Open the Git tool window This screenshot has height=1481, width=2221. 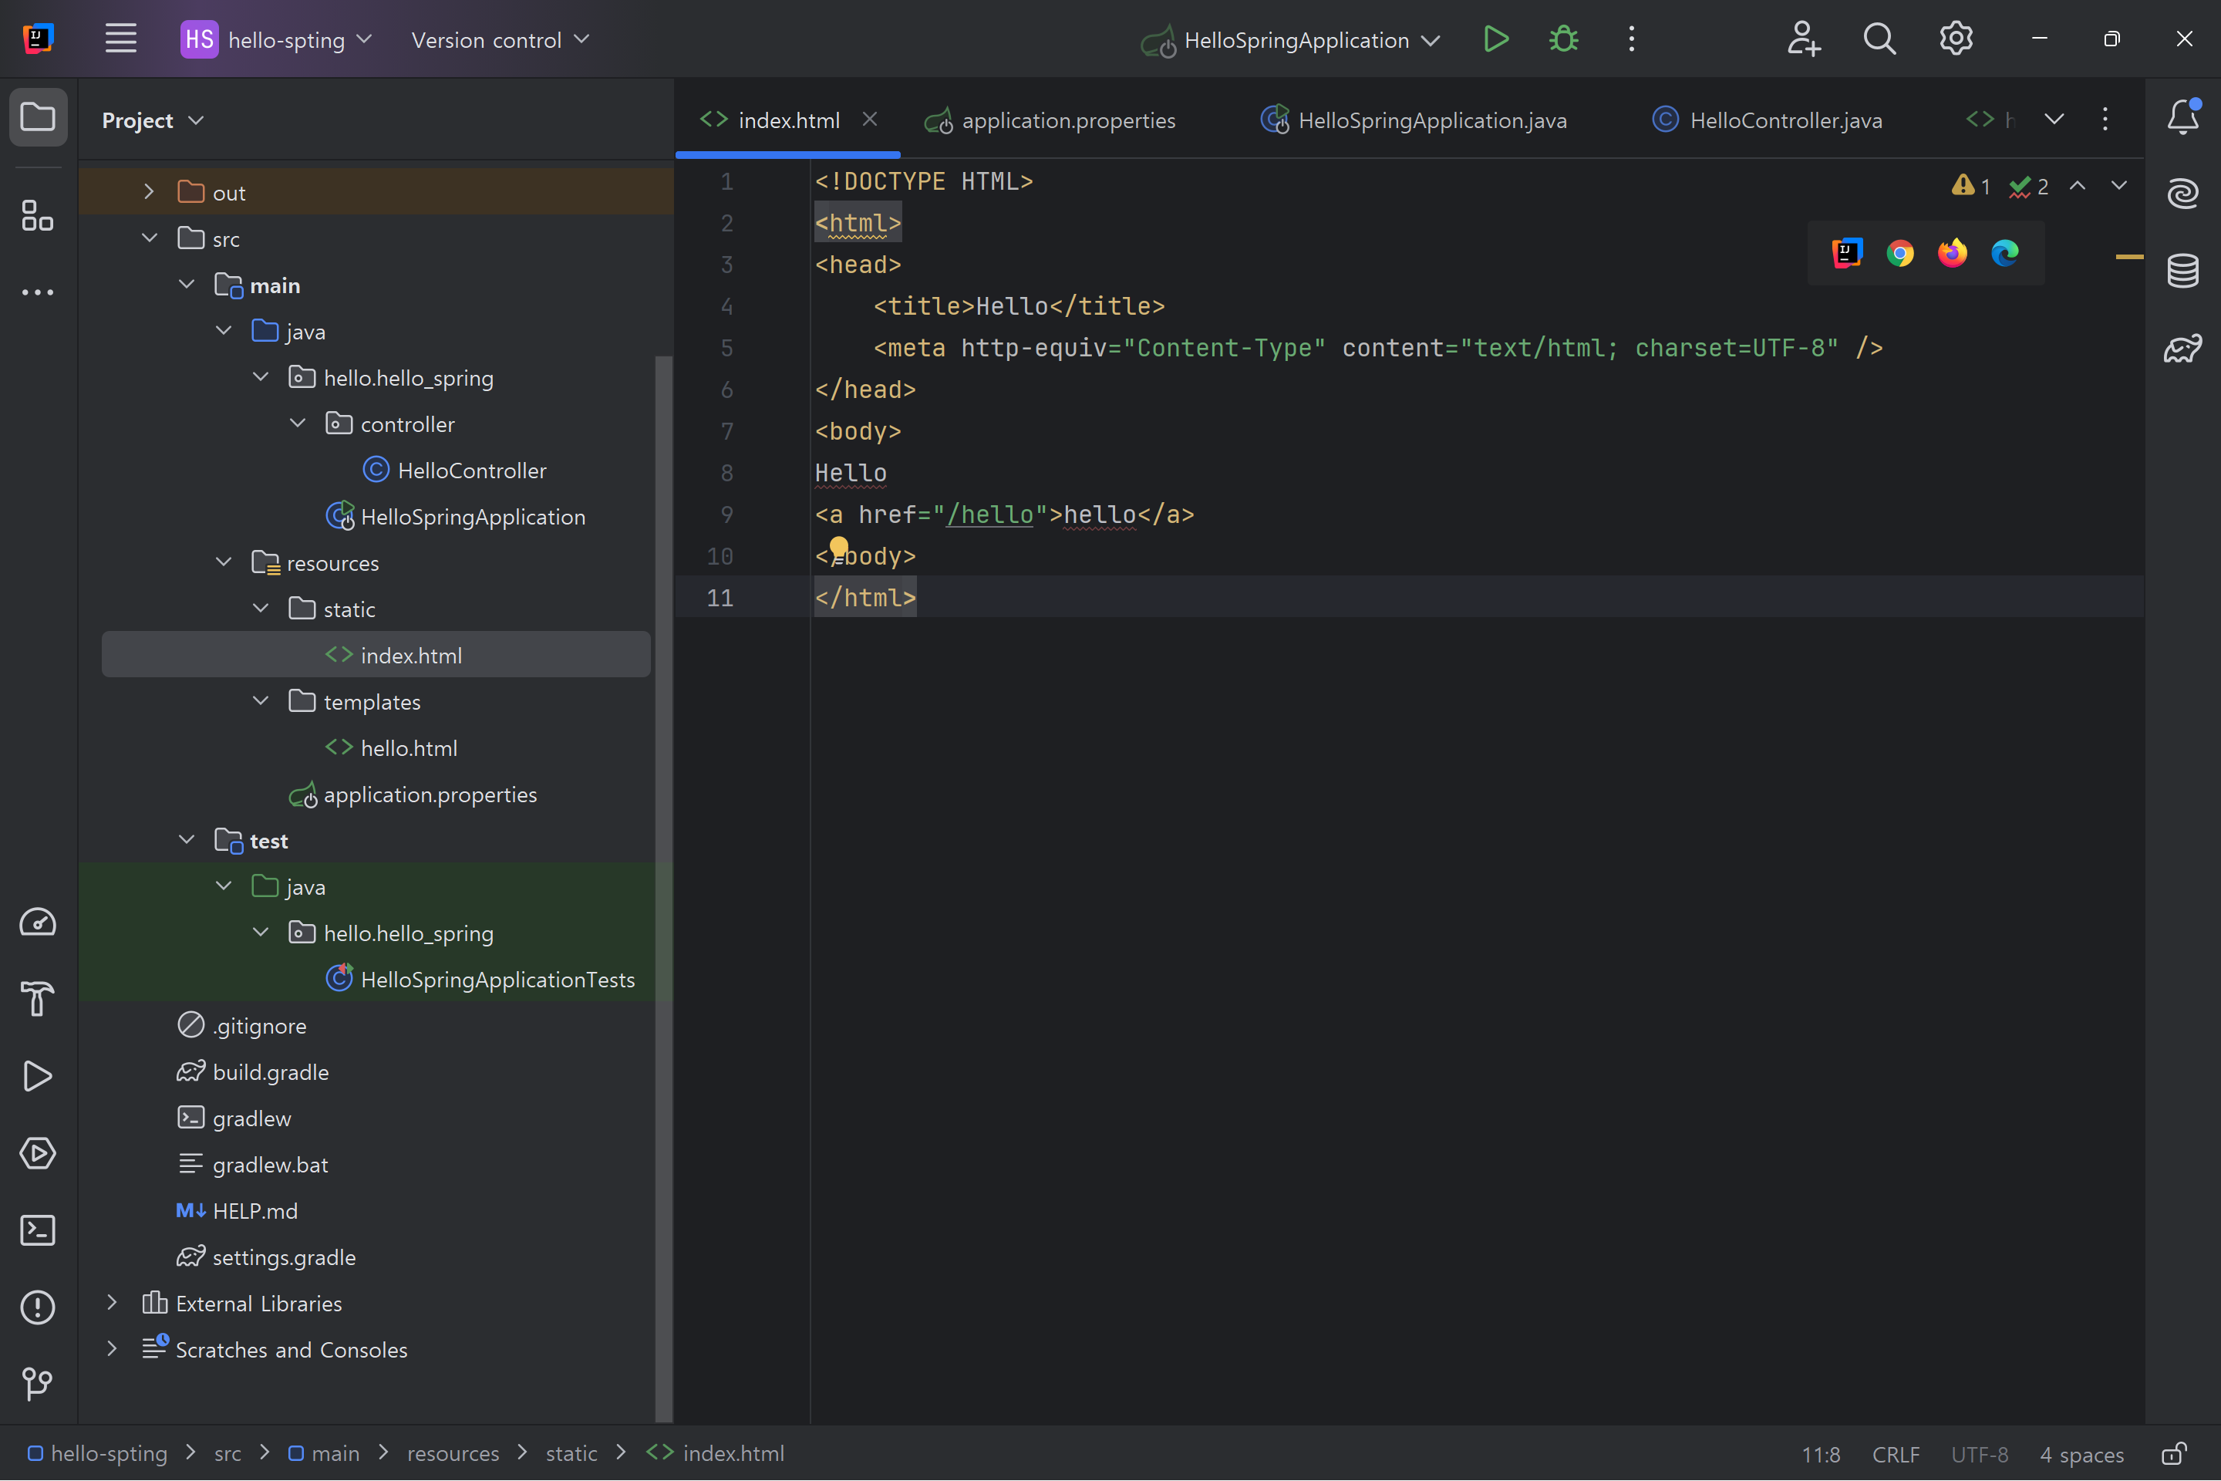tap(38, 1385)
